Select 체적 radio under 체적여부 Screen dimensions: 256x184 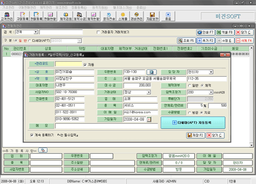coord(202,85)
